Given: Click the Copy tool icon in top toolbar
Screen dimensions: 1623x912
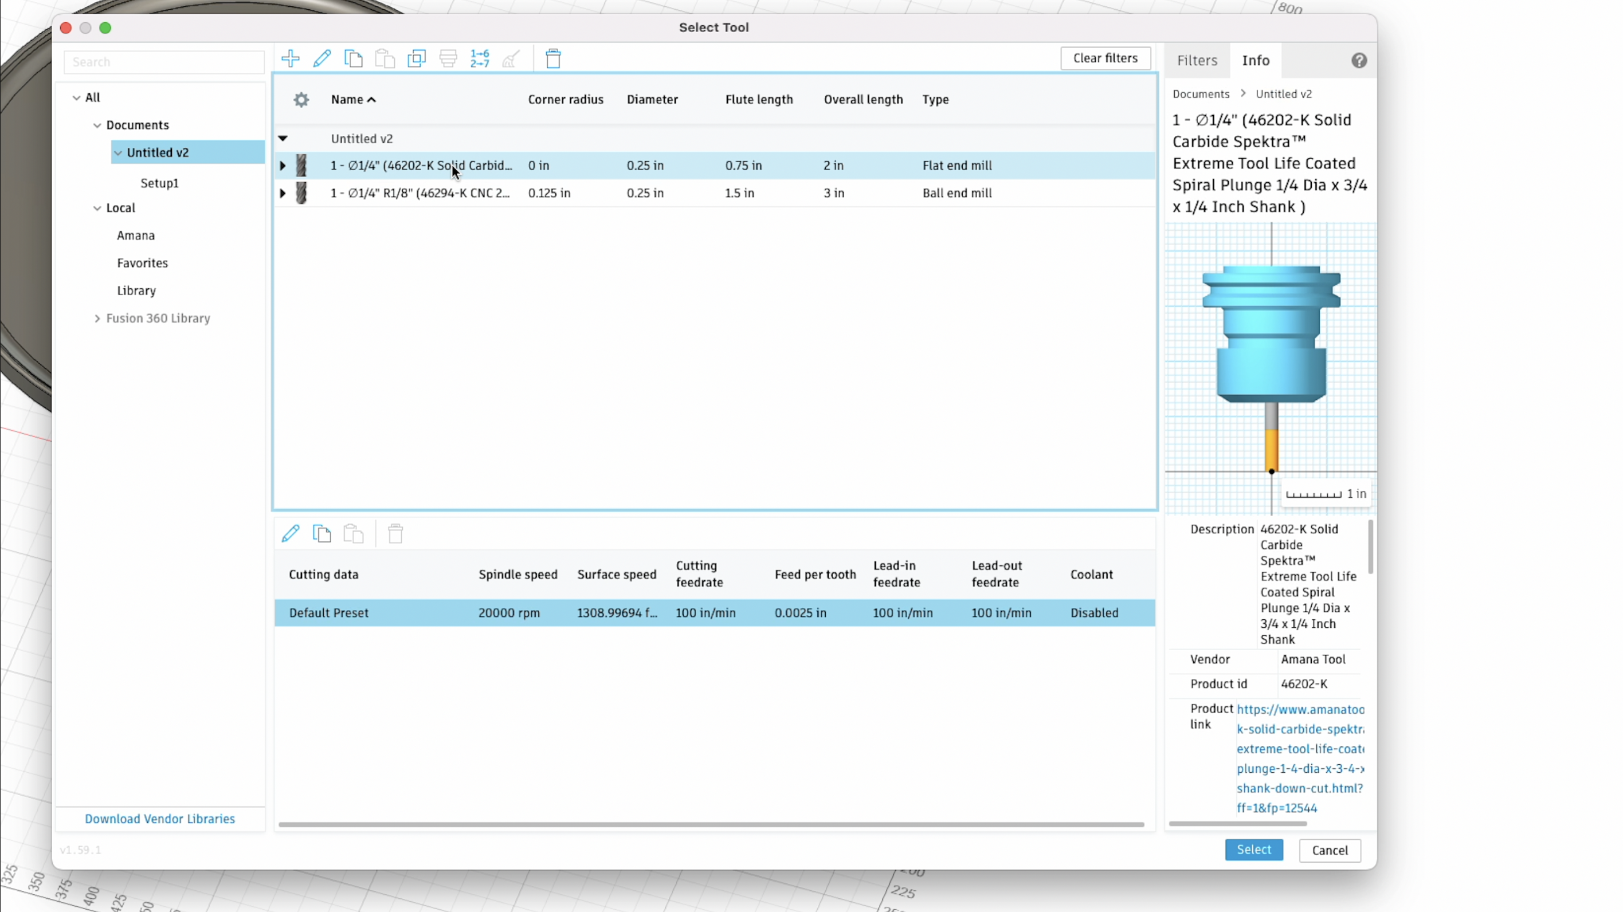Looking at the screenshot, I should [x=354, y=58].
